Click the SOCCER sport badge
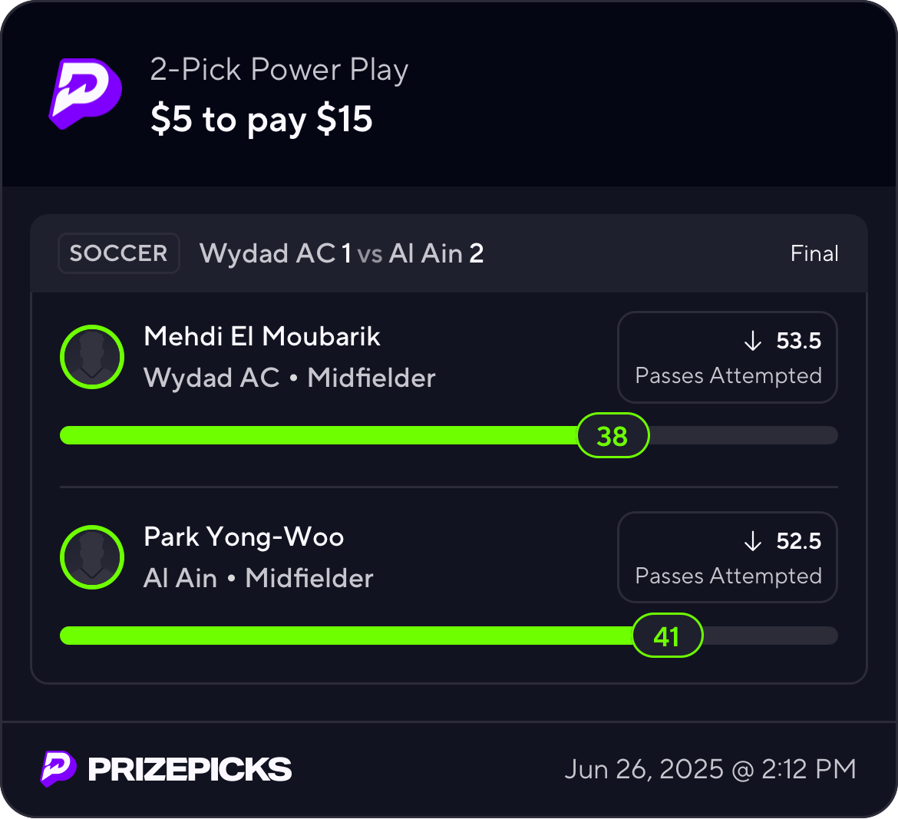Viewport: 898px width, 819px height. click(118, 253)
